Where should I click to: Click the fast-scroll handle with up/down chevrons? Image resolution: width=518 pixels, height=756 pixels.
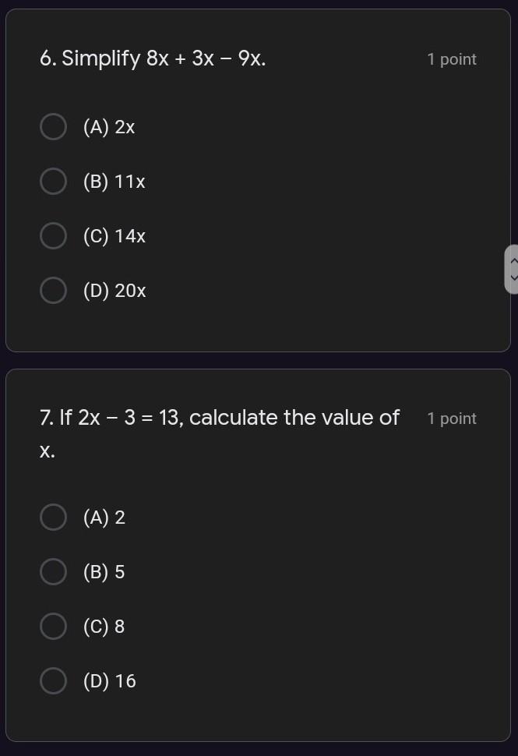tap(512, 269)
